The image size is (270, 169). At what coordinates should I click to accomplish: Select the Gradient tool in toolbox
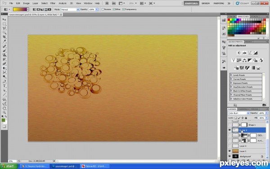click(4, 68)
